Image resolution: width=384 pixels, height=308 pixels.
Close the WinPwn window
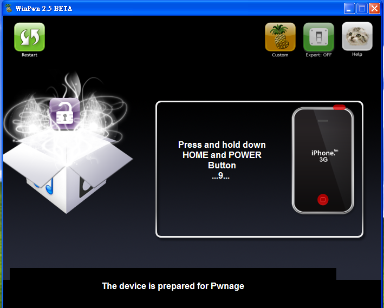coord(375,8)
